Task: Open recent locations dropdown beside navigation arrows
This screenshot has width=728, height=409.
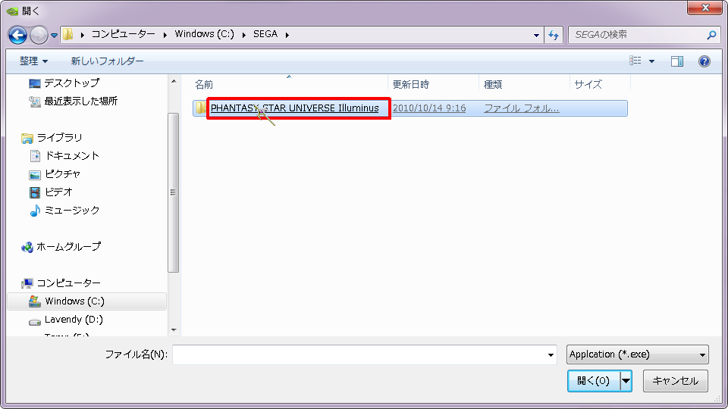Action: [x=54, y=36]
